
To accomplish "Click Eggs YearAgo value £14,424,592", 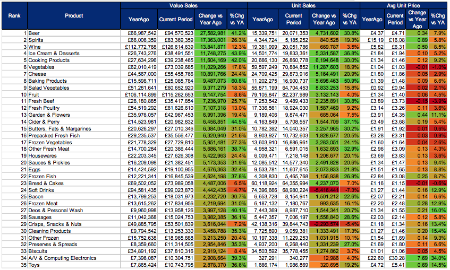I will click(x=139, y=170).
